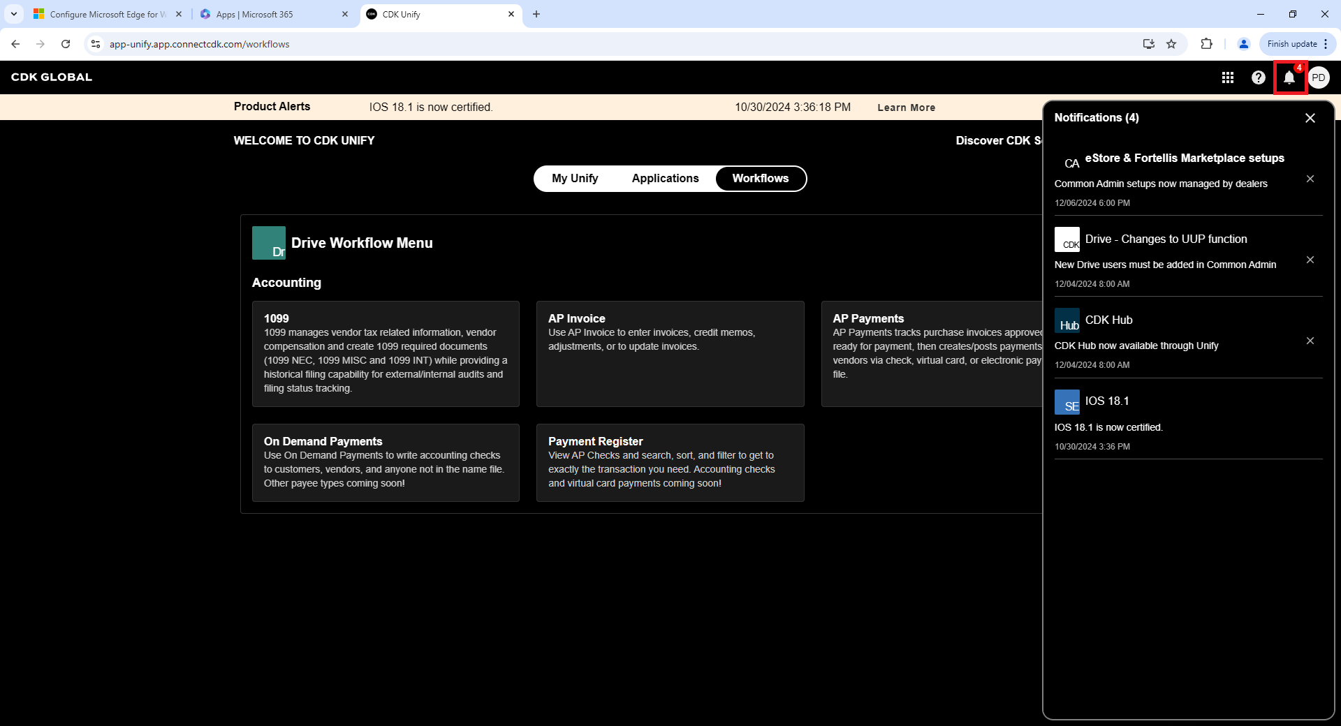The image size is (1341, 726).
Task: Click the Hub icon on CDK Hub notification
Action: point(1067,320)
